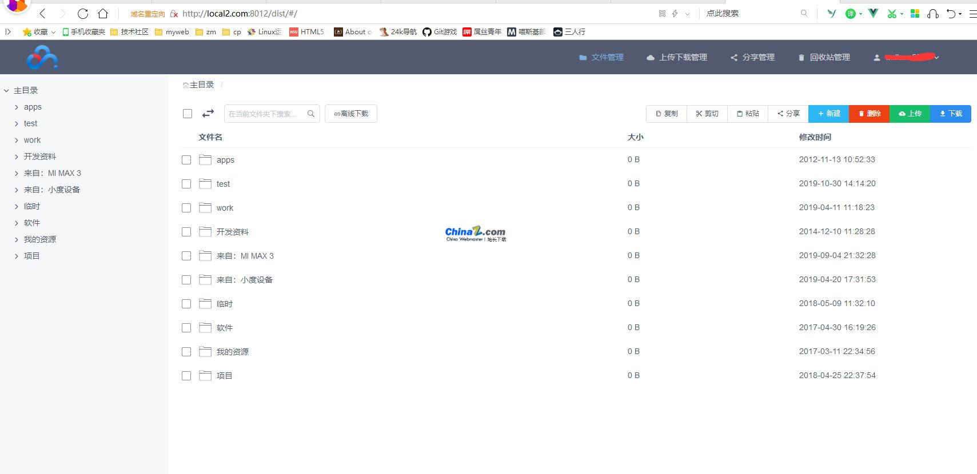The width and height of the screenshot is (977, 474).
Task: Click the swap arrows icon beside search box
Action: [x=208, y=114]
